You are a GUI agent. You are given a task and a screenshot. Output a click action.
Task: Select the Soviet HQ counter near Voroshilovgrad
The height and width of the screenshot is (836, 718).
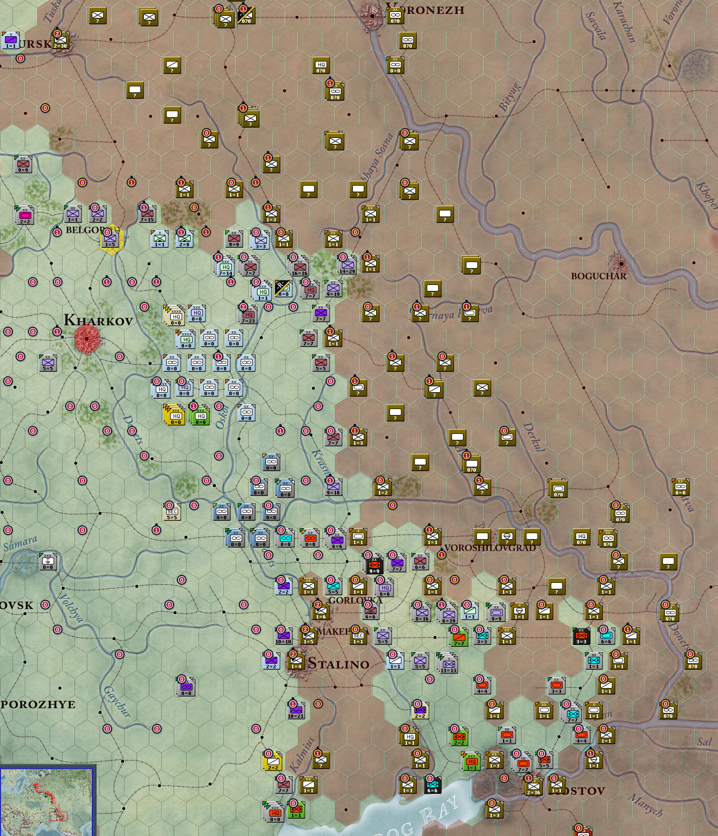click(582, 537)
